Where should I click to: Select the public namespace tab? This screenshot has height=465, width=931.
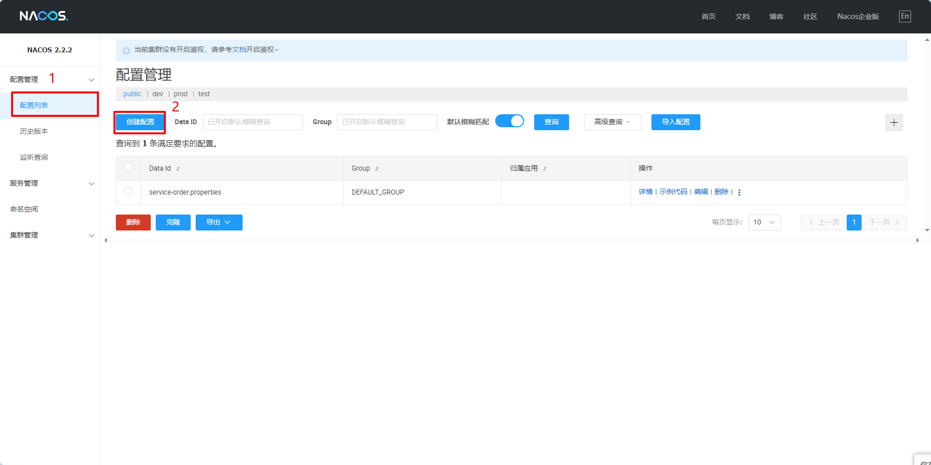[132, 94]
